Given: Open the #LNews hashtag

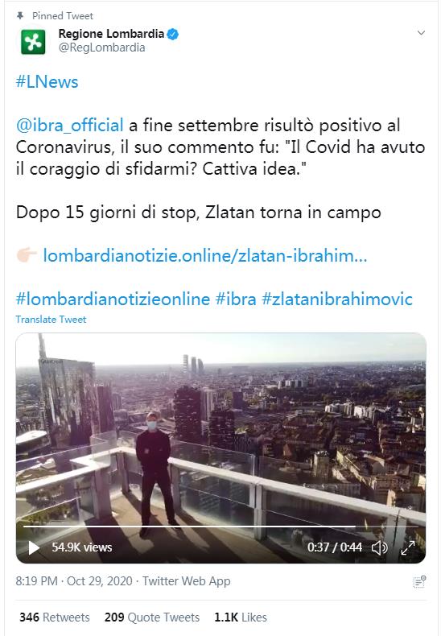Looking at the screenshot, I should (47, 82).
